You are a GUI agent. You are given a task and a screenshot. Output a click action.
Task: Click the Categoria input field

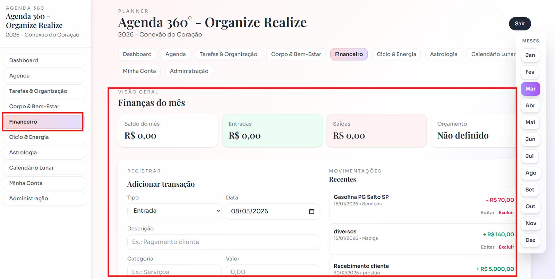174,272
